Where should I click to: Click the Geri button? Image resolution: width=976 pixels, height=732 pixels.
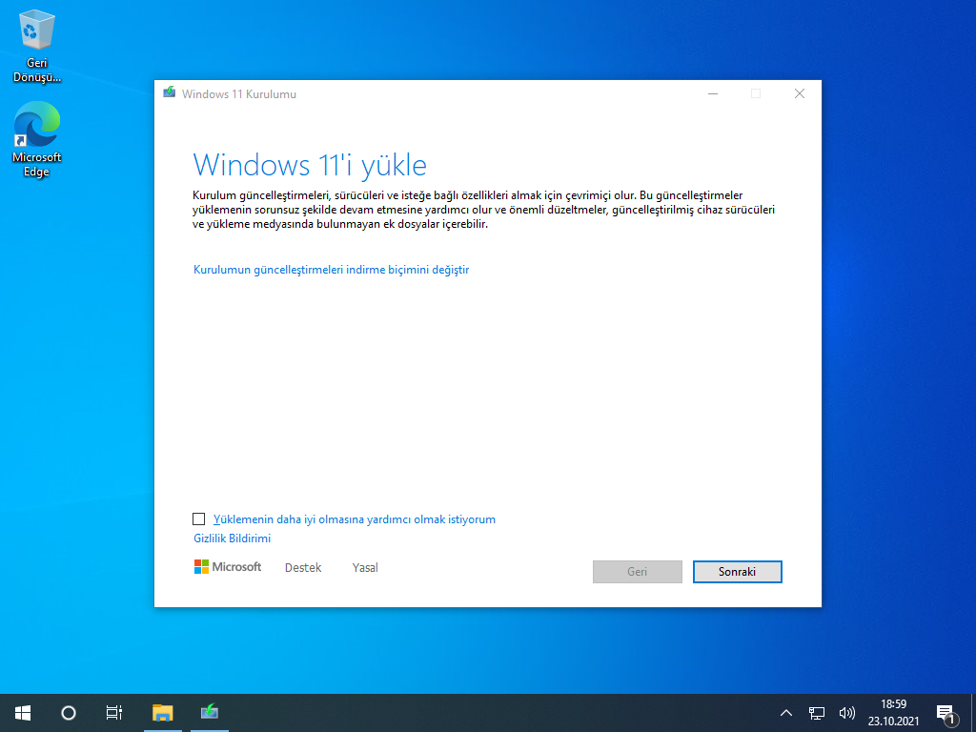[638, 572]
